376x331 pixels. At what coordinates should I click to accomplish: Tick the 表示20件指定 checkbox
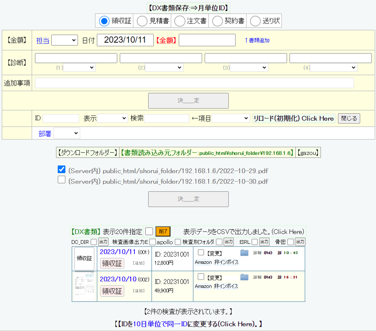point(149,231)
